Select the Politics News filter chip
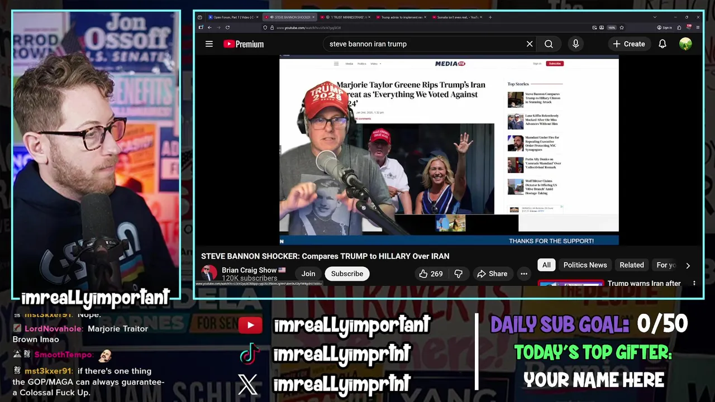The width and height of the screenshot is (715, 402). coord(585,265)
